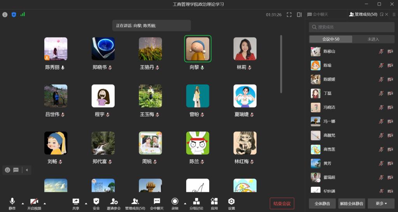
Task: Open the Settings (设置) icon
Action: pyautogui.click(x=231, y=202)
